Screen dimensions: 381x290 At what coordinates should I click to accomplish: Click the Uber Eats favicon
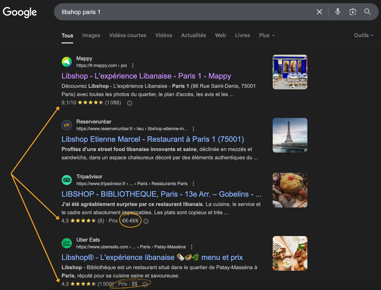pos(67,243)
